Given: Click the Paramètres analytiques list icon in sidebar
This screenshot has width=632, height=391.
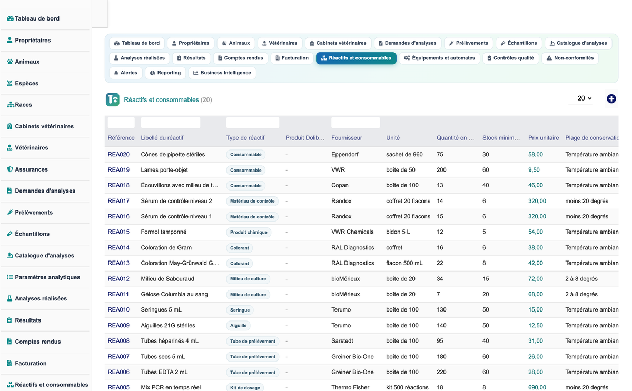Looking at the screenshot, I should click(10, 277).
